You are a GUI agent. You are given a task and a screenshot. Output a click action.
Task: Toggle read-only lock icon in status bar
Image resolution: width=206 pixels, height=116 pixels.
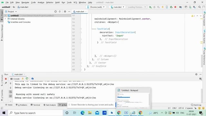(195, 108)
